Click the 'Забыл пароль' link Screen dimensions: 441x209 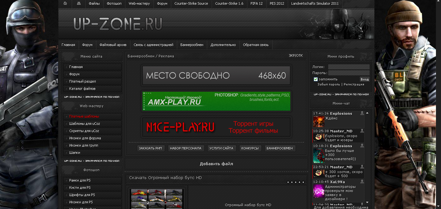click(329, 84)
